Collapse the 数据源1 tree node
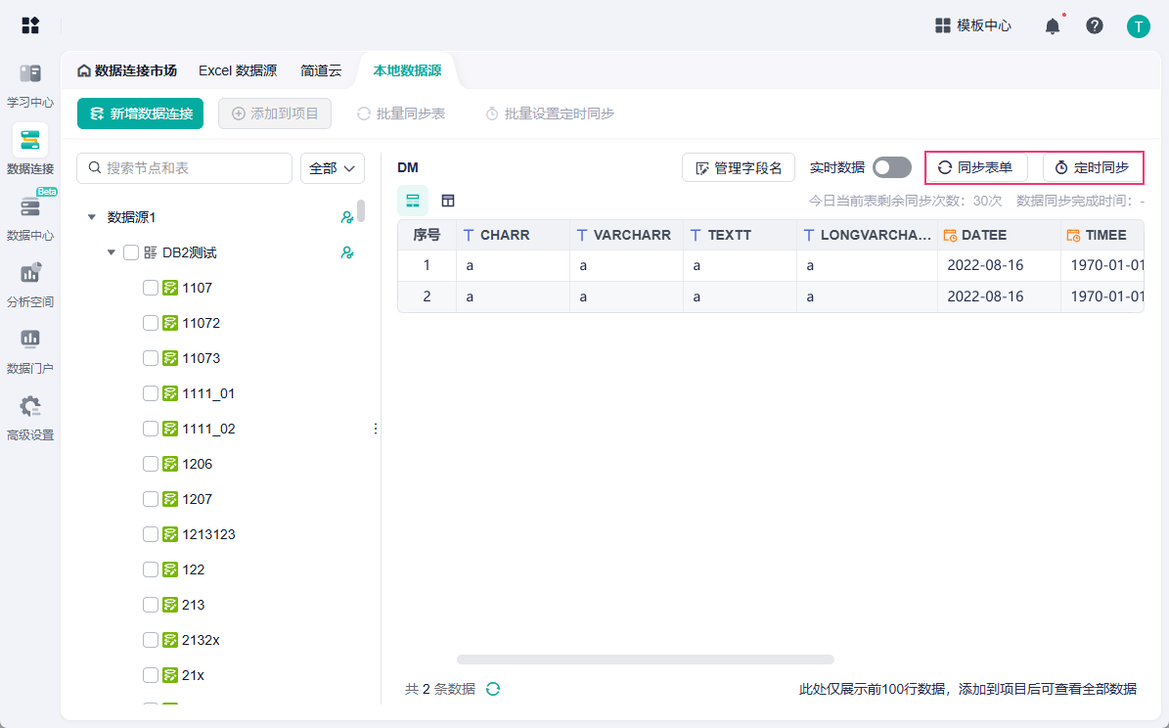Viewport: 1169px width, 728px height. (92, 217)
